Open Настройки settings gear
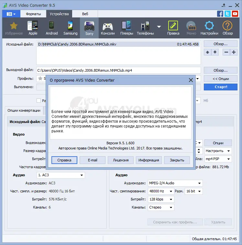Viewport: 242px width, 245px height. [209, 28]
